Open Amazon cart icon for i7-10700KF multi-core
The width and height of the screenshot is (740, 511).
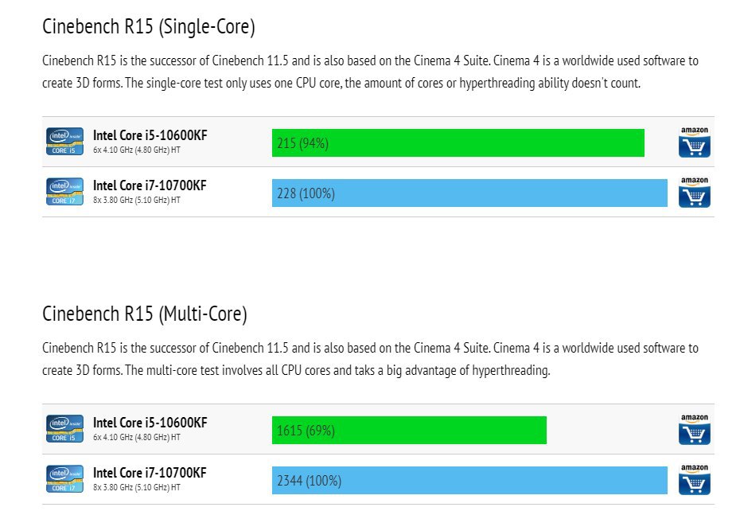[694, 480]
